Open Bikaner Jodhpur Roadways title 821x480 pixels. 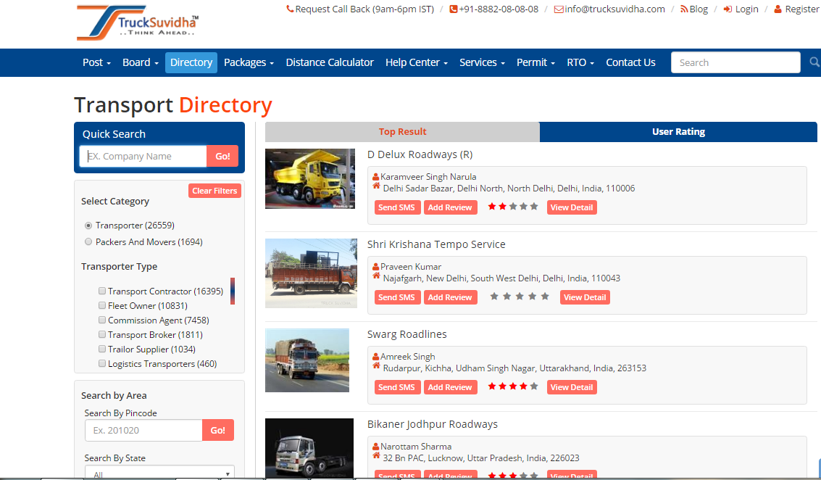coord(433,424)
